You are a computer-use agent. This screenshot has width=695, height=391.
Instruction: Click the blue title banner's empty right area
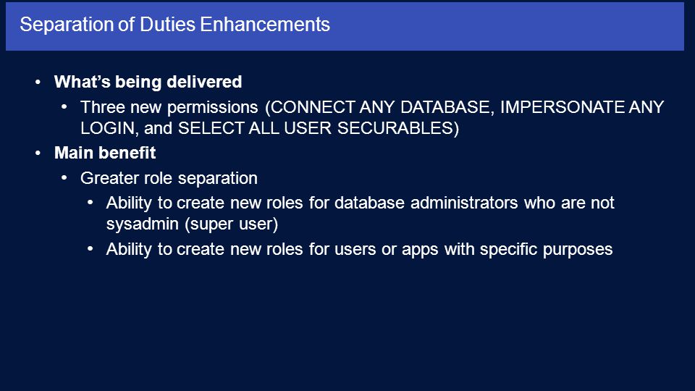(x=510, y=26)
